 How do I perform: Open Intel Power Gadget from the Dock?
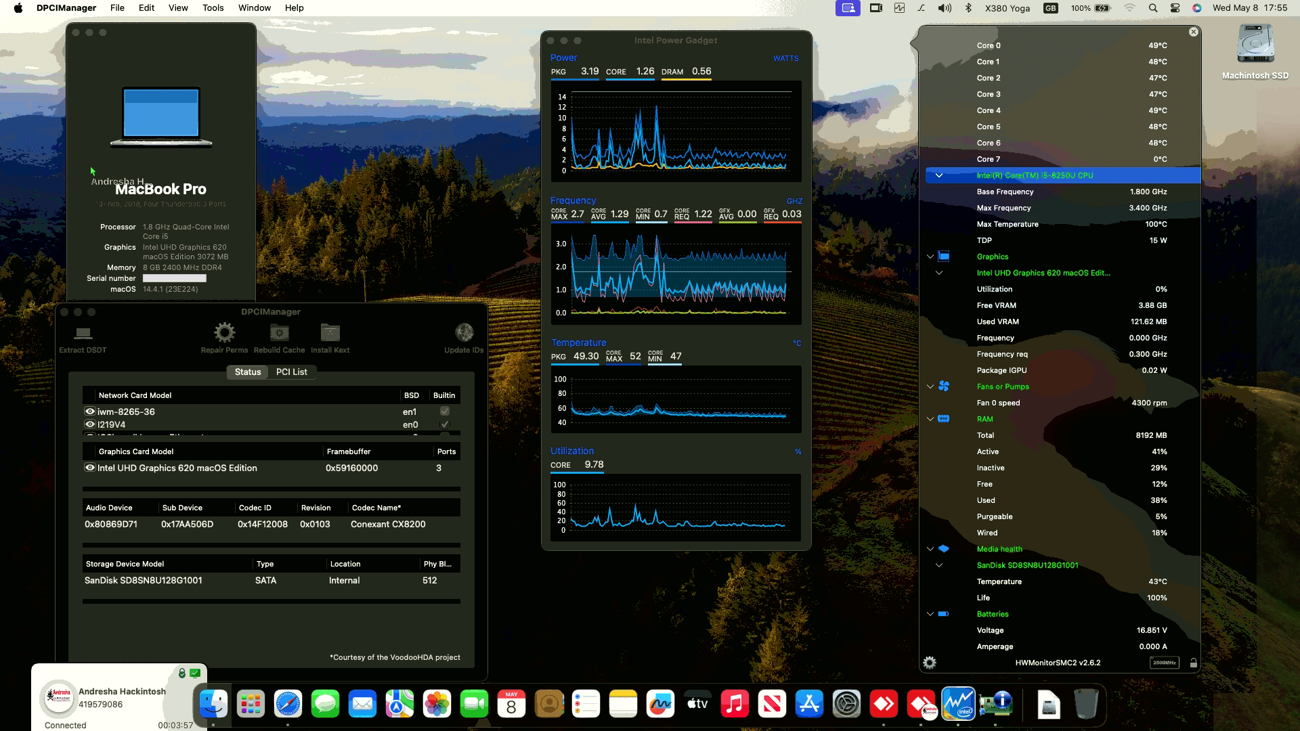(959, 704)
